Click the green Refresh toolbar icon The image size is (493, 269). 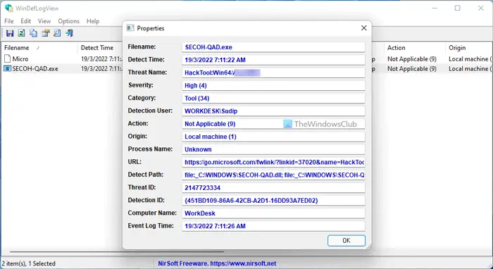click(21, 33)
